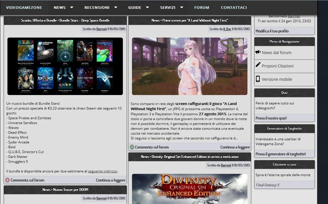
Task: Click author Il_Doc on the Night First post
Action: (227, 29)
